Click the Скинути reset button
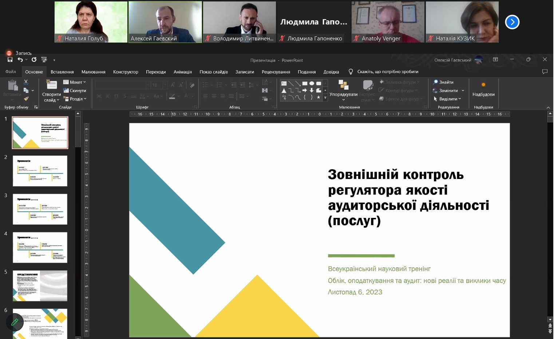The height and width of the screenshot is (339, 554). point(75,91)
